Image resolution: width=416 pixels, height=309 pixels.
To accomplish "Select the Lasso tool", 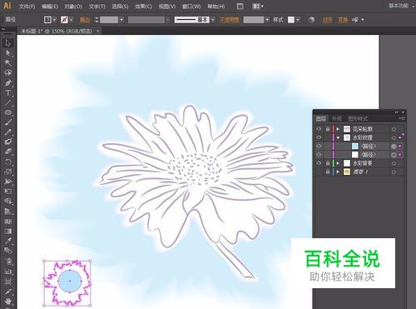I will (x=8, y=72).
